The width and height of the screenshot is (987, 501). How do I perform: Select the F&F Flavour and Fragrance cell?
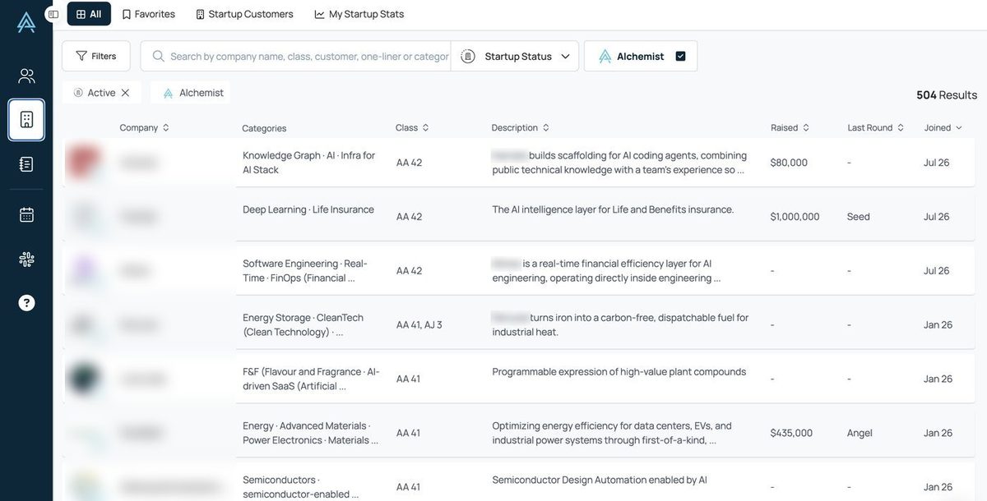click(x=311, y=379)
